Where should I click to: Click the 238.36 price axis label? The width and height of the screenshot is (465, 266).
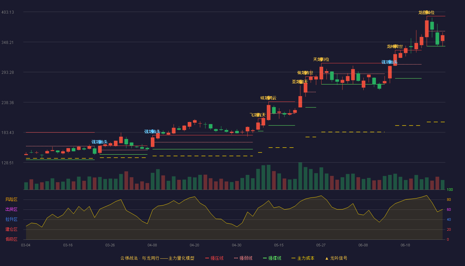pos(8,102)
